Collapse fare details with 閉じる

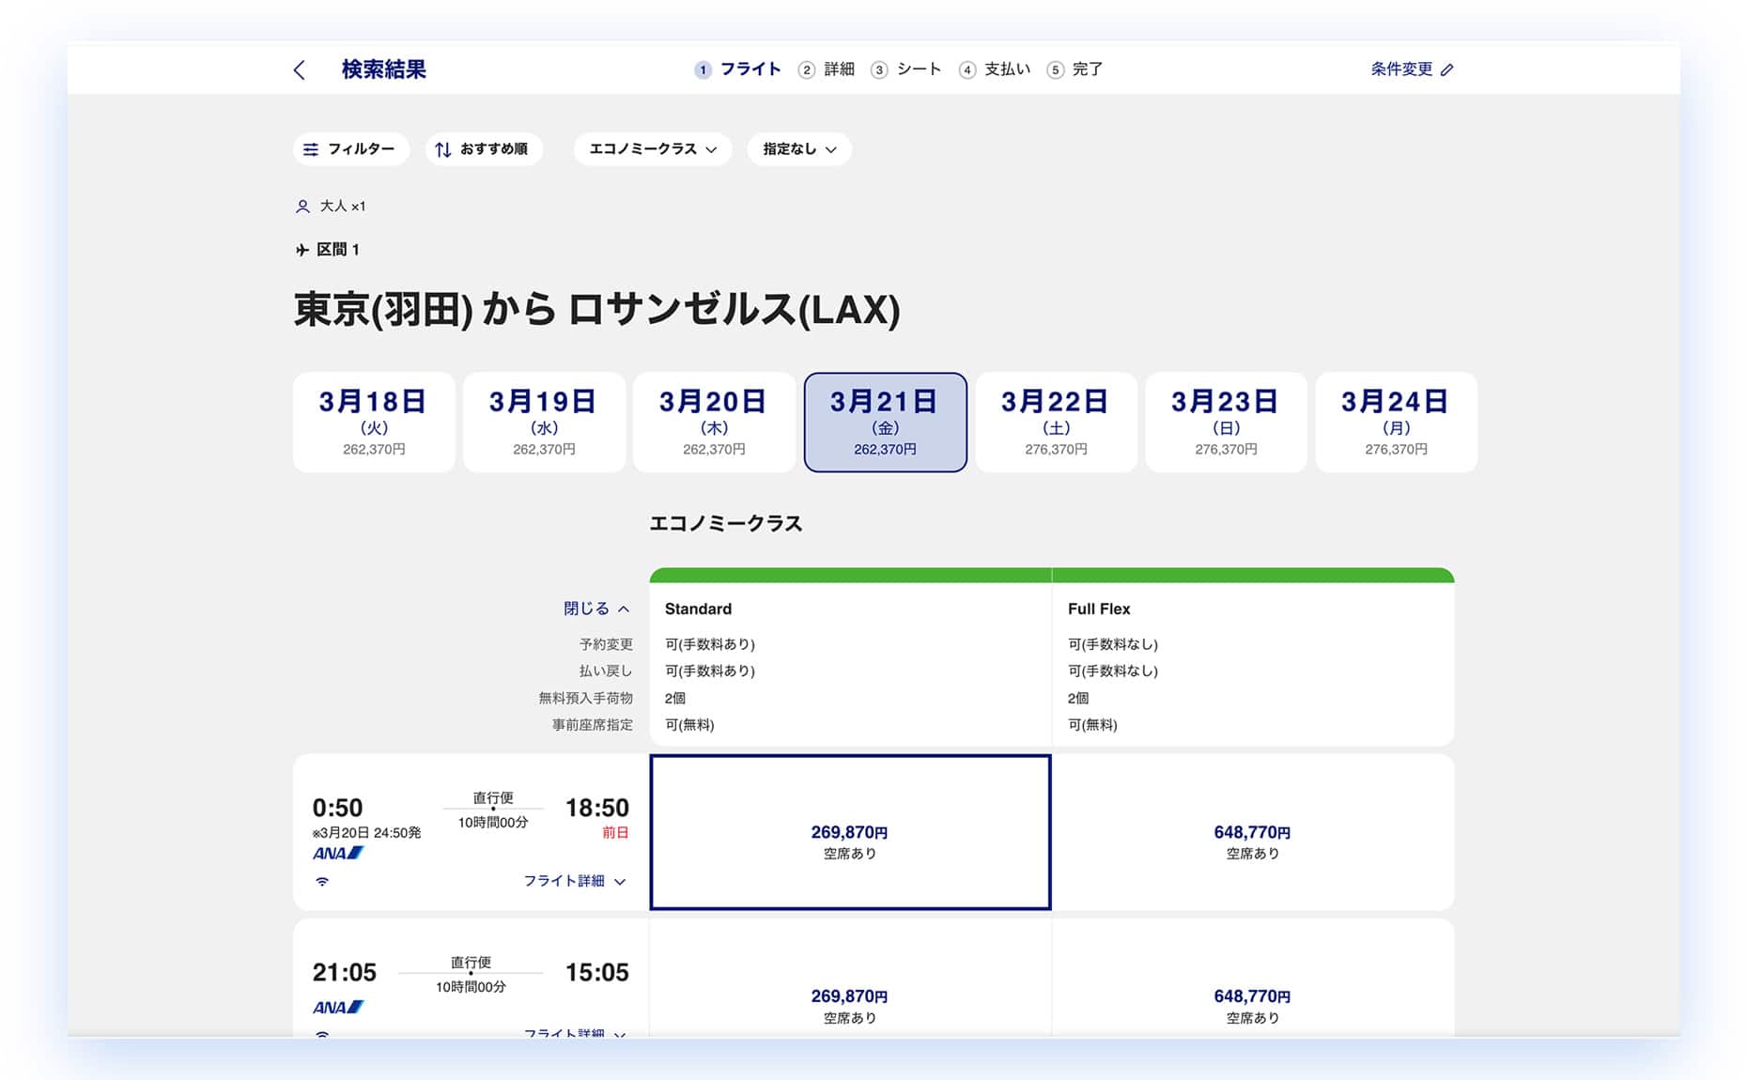(x=595, y=609)
